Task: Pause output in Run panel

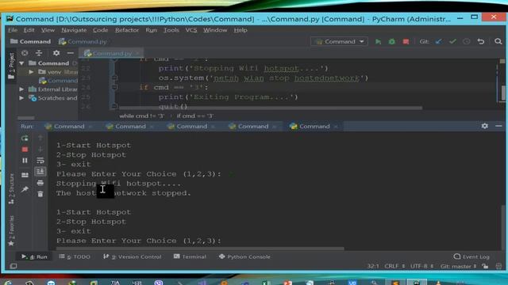Action: click(25, 161)
